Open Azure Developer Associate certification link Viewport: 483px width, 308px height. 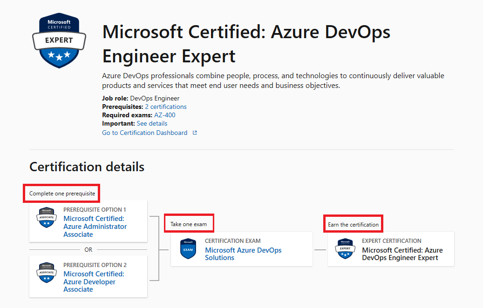click(94, 281)
